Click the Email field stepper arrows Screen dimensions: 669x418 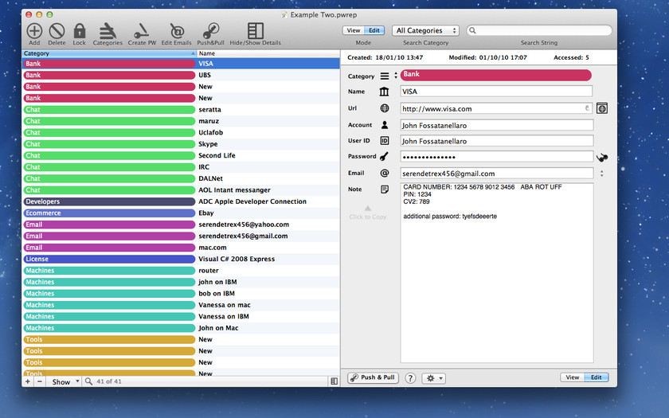pos(601,174)
